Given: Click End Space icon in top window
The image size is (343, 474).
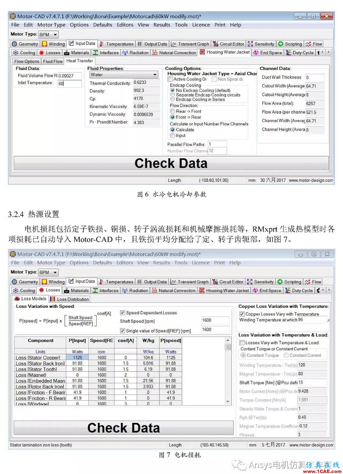Looking at the screenshot, I should click(256, 53).
